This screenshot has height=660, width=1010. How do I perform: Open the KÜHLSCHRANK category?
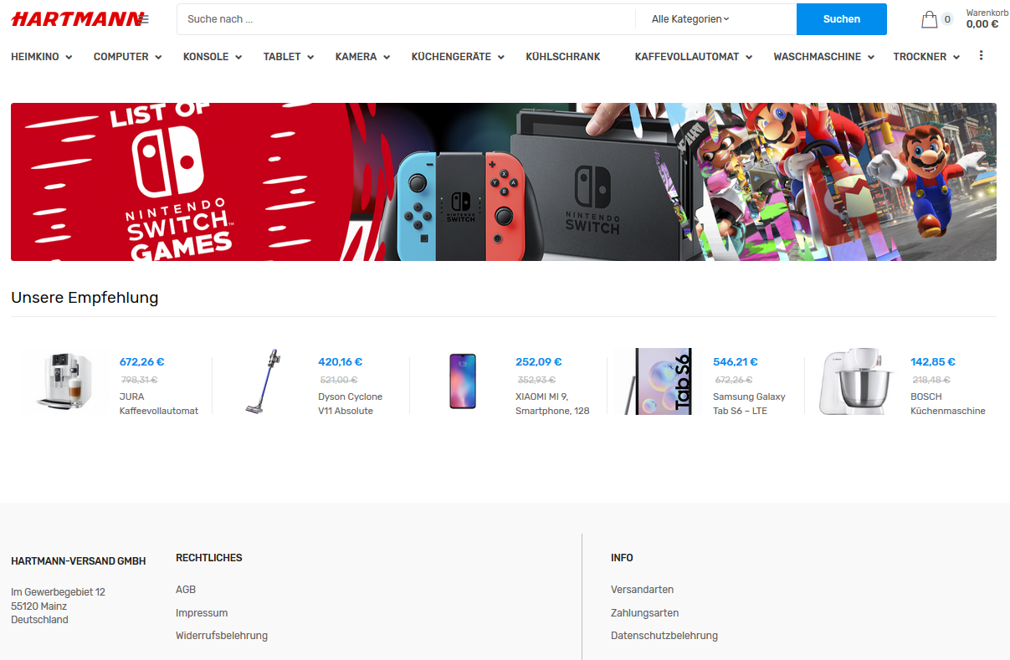(563, 57)
